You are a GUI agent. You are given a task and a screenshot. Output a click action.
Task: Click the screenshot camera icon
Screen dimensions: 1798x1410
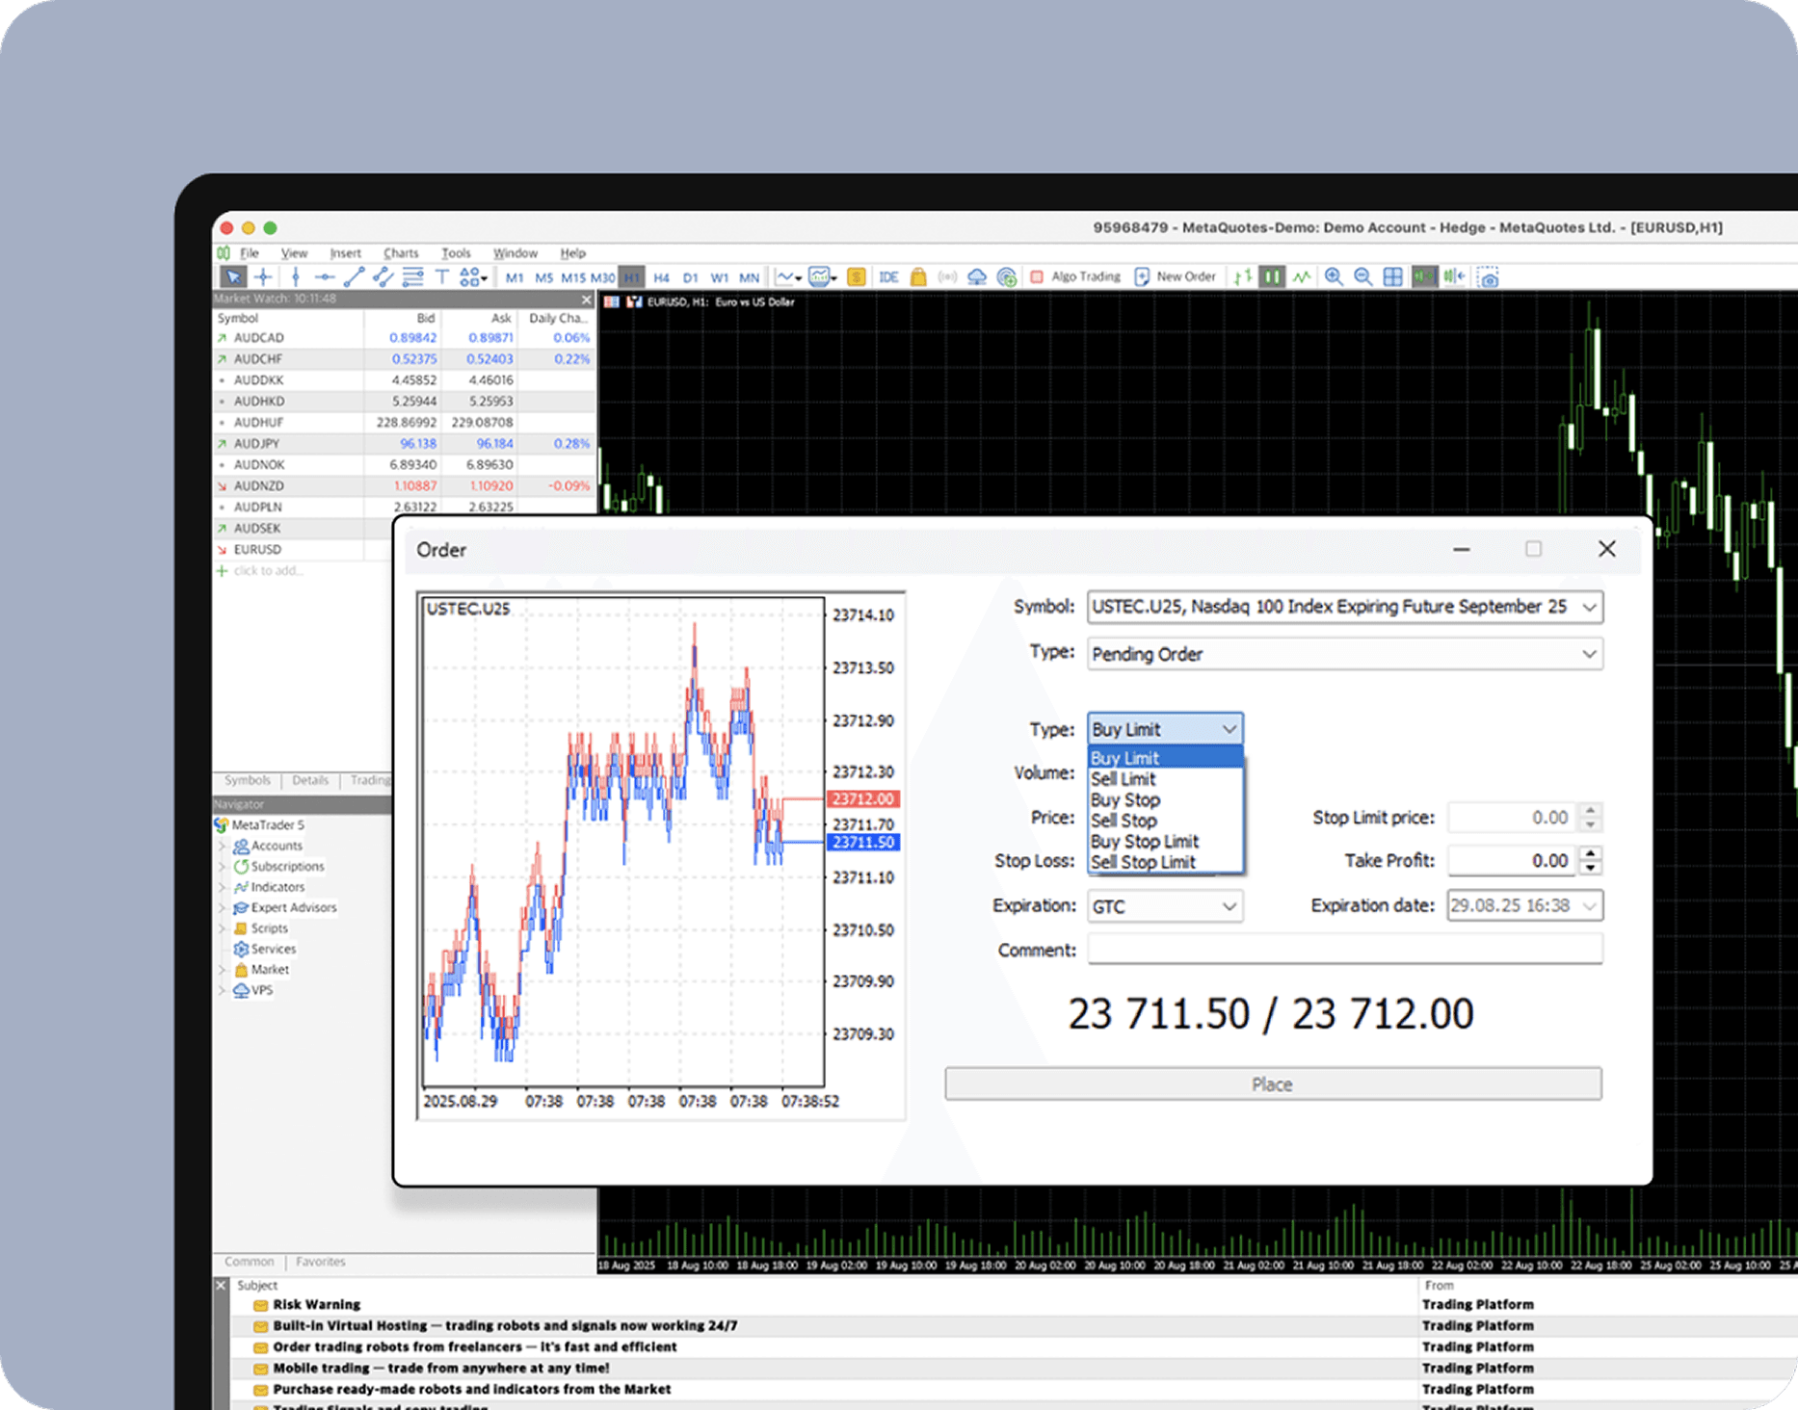pos(1489,278)
